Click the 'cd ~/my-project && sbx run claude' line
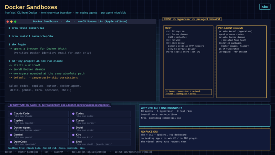Screen dimensions: 275x155 click(x=36, y=61)
